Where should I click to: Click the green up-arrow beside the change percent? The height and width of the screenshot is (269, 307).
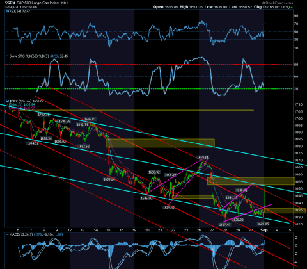click(x=292, y=7)
